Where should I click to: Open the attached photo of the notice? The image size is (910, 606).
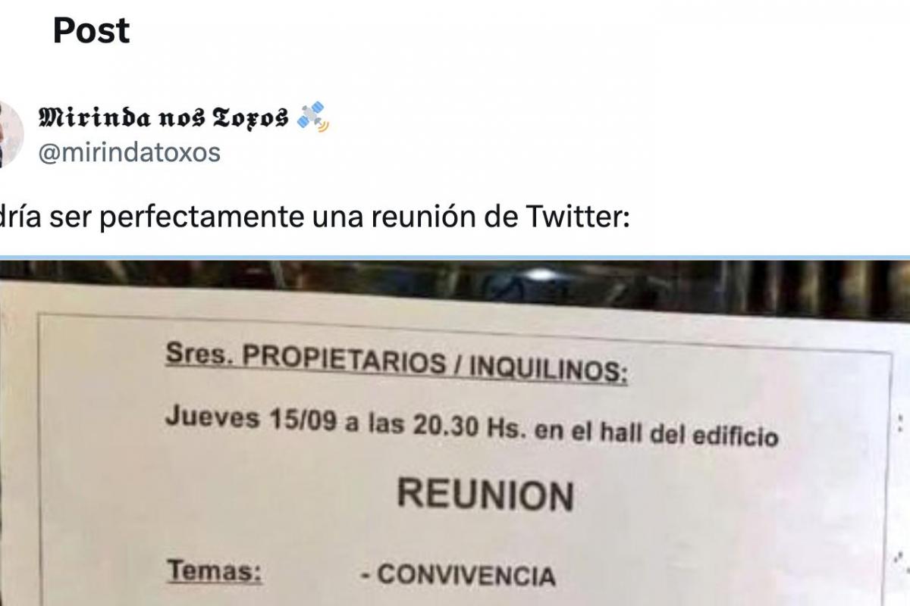[455, 433]
